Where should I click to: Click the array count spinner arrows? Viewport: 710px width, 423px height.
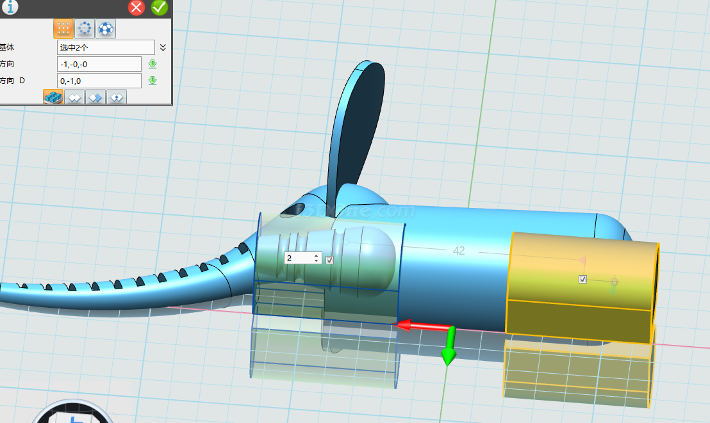pyautogui.click(x=317, y=258)
